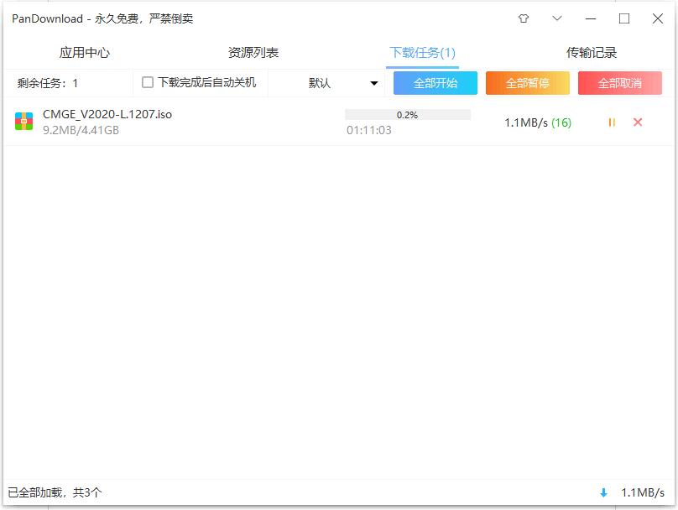678x510 pixels.
Task: Click the 全部暂停 button
Action: click(527, 83)
